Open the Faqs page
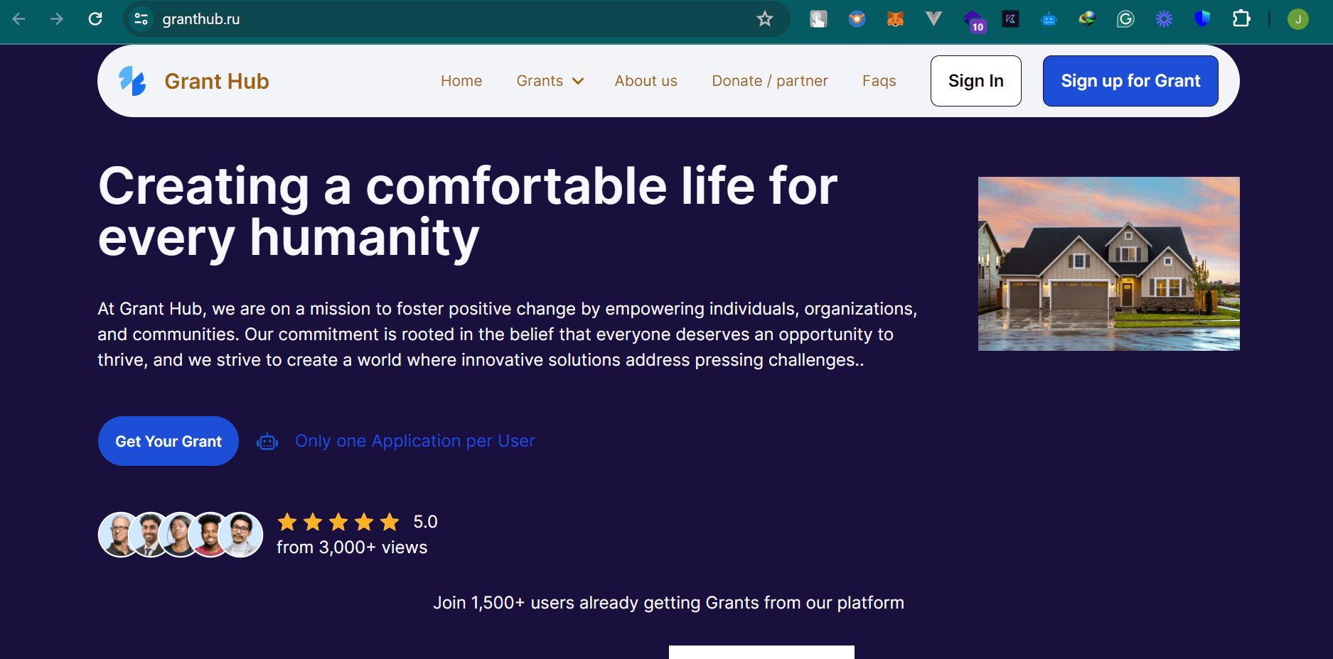The height and width of the screenshot is (659, 1333). point(879,81)
